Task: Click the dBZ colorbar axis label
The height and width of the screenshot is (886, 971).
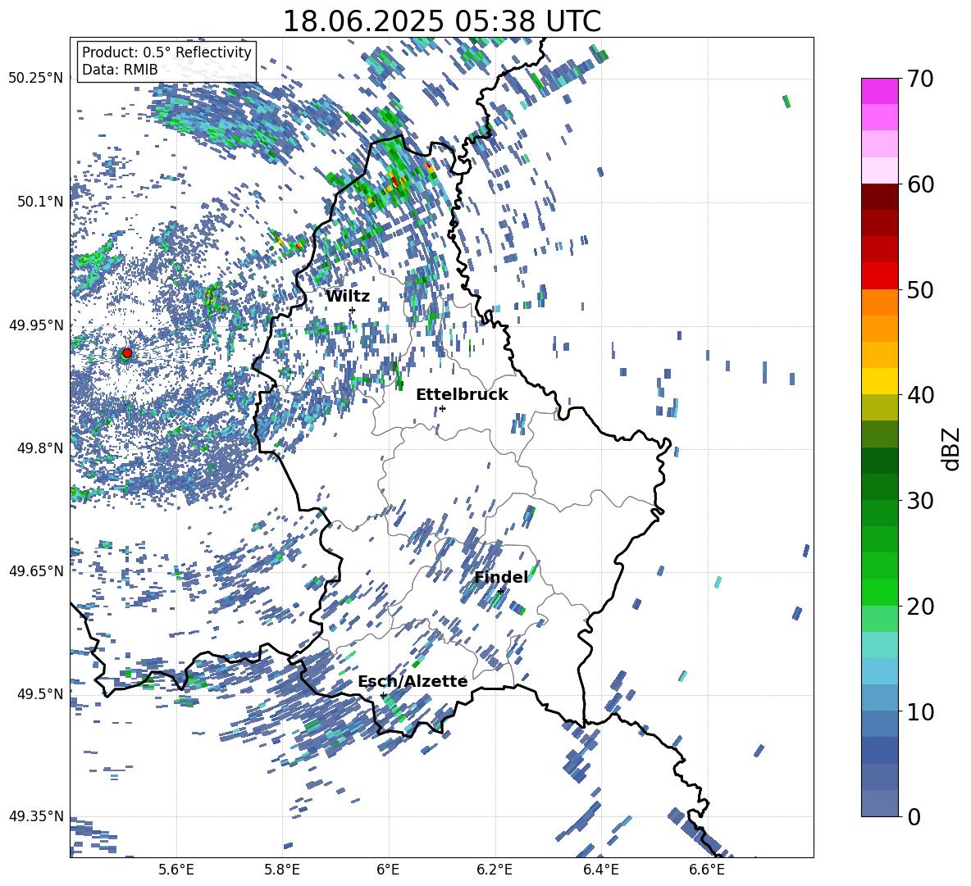Action: (x=952, y=448)
